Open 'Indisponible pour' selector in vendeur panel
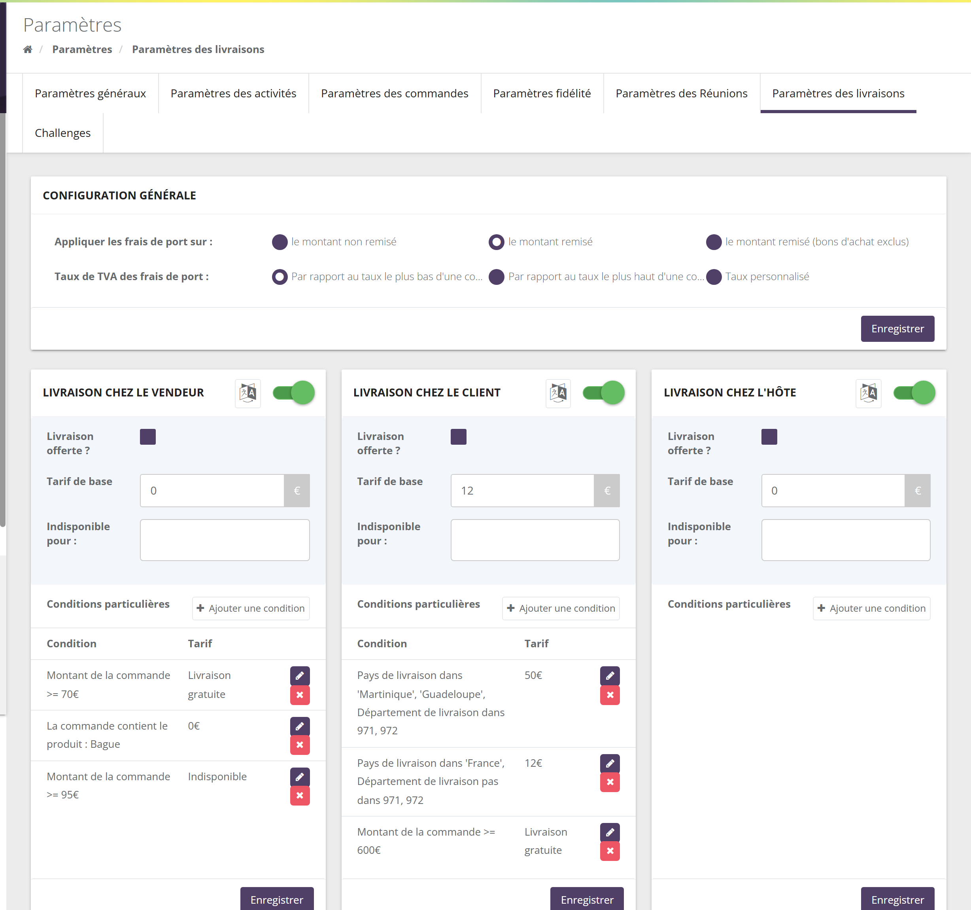The height and width of the screenshot is (910, 971). (x=225, y=540)
